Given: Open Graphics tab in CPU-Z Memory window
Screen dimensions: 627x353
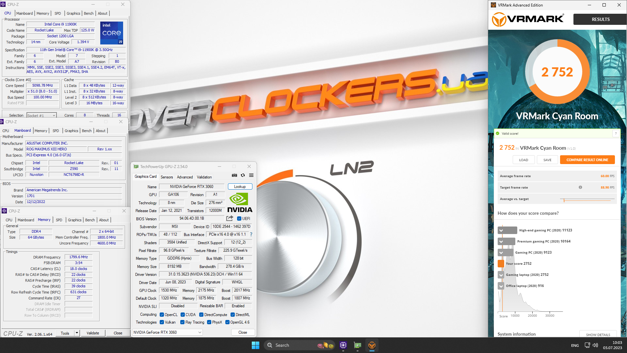Looking at the screenshot, I should 75,220.
